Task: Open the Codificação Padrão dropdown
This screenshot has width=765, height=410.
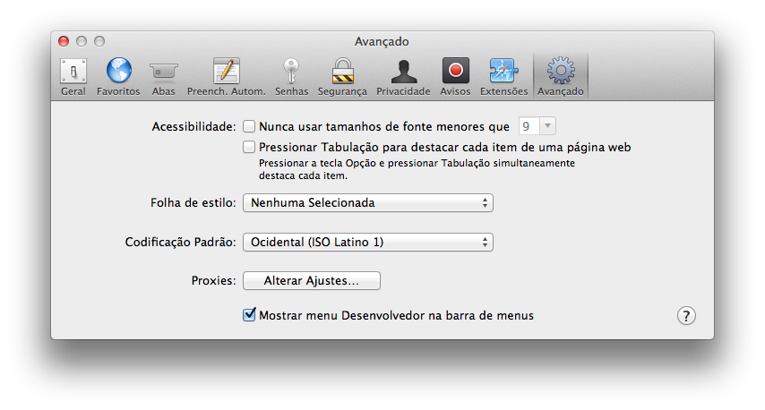Action: [x=368, y=243]
